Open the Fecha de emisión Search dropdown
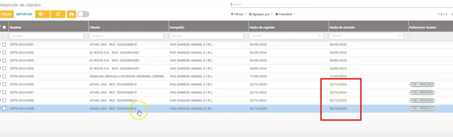 point(366,36)
